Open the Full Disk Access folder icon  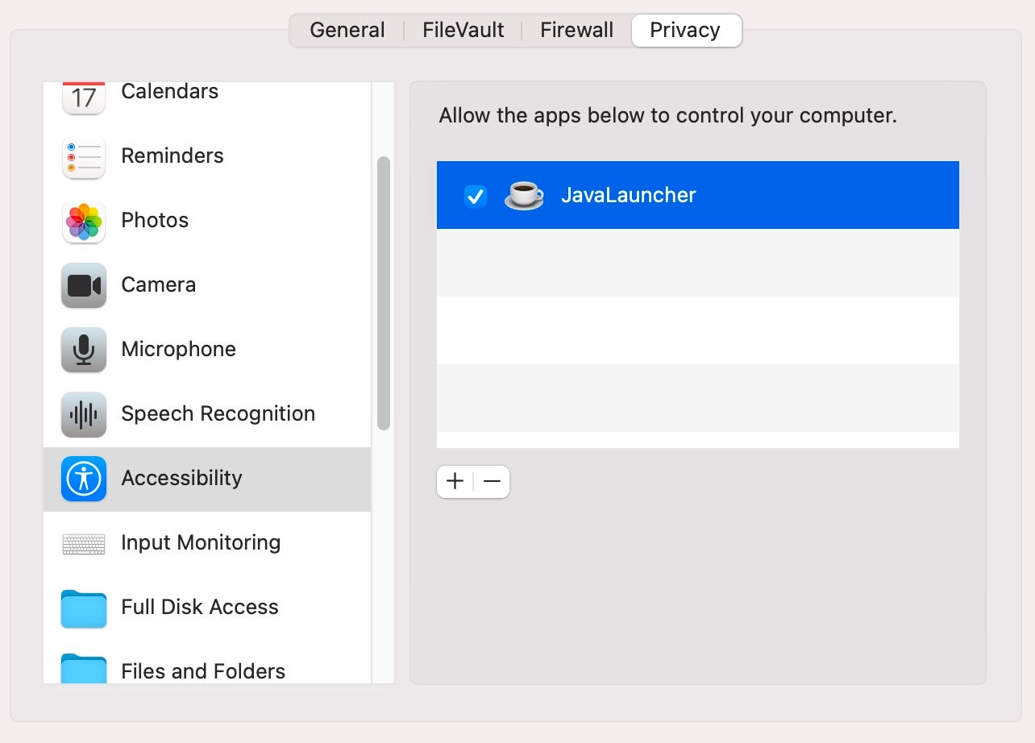[84, 608]
